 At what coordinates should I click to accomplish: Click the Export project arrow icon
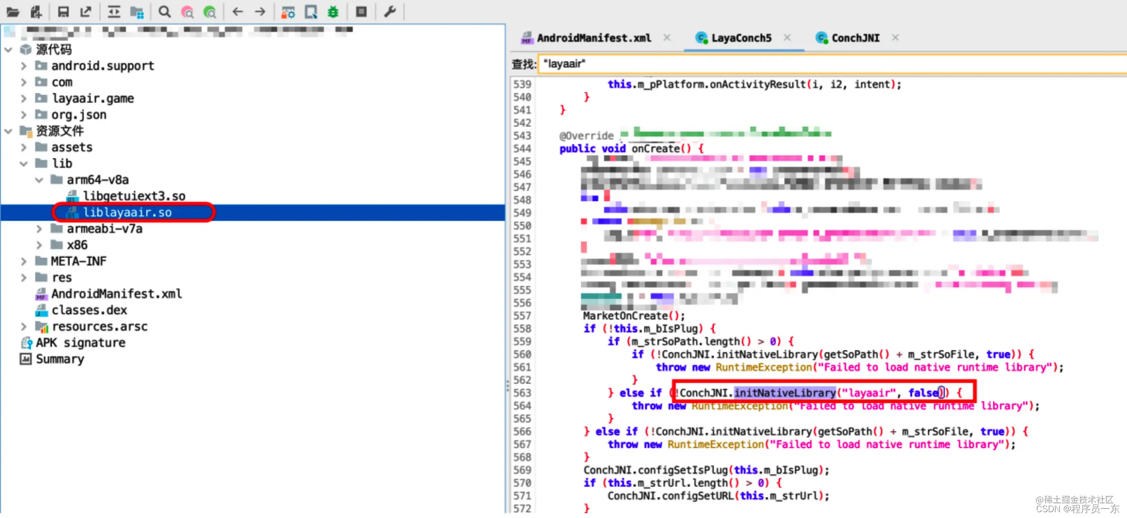click(86, 12)
